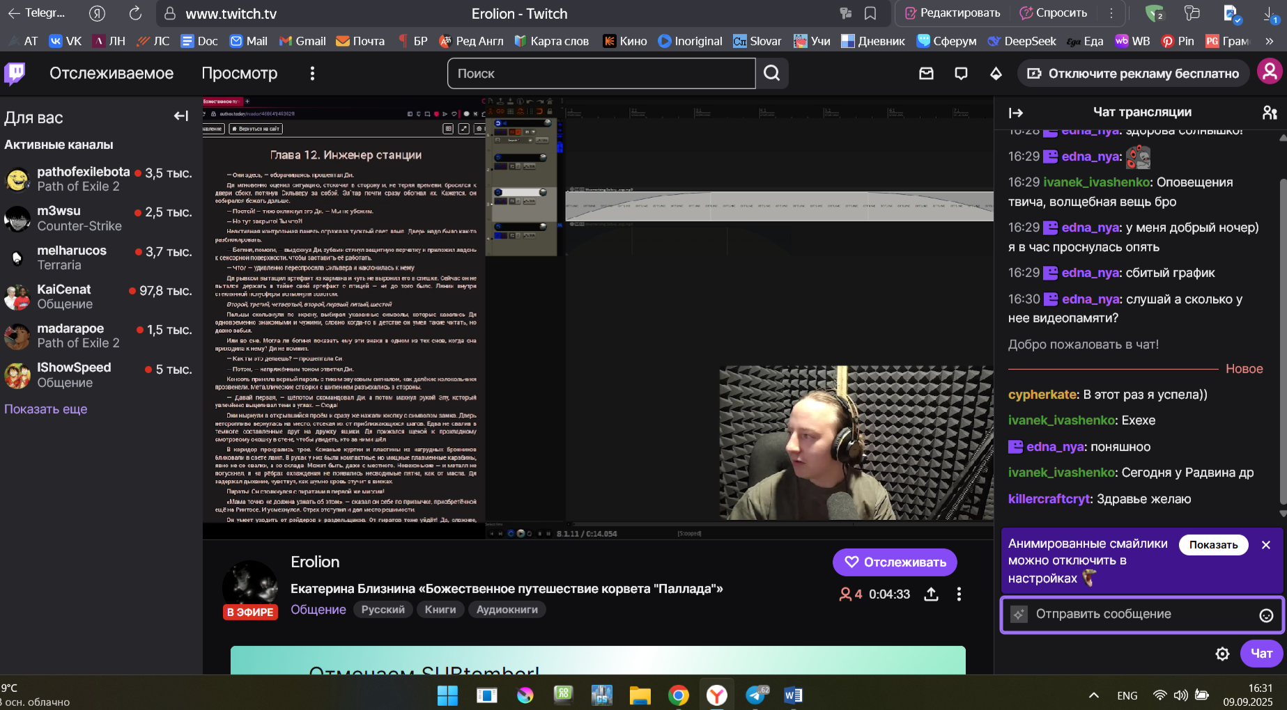
Task: Open the Bits diamond icon
Action: (996, 73)
